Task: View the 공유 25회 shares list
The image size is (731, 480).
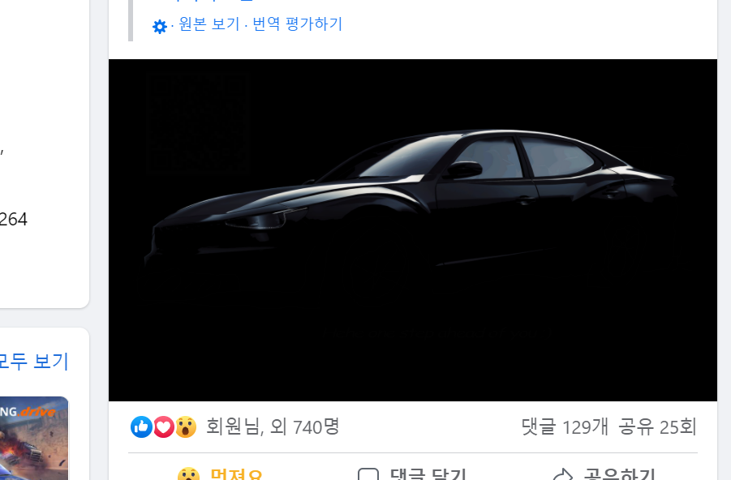Action: point(657,426)
